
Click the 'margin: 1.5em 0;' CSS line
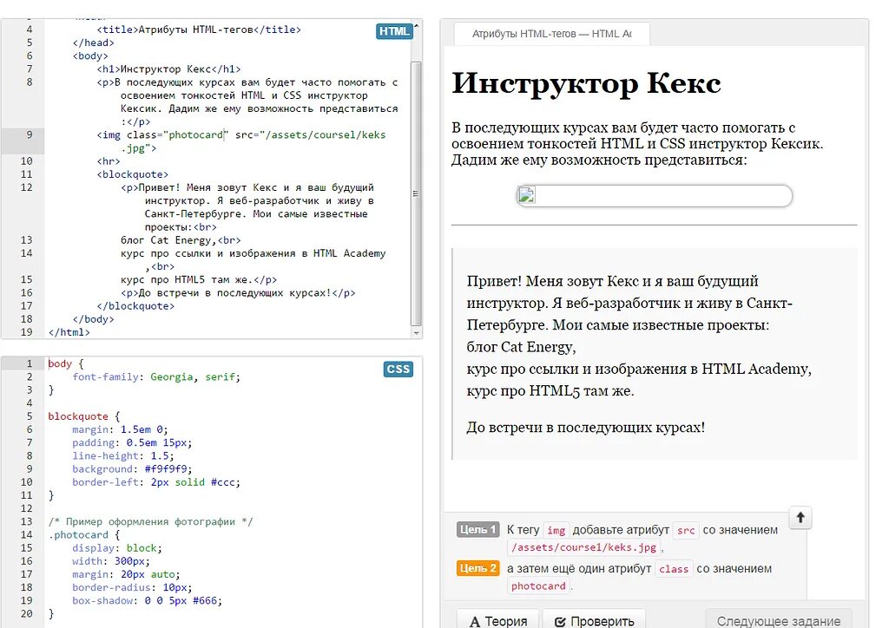[120, 430]
